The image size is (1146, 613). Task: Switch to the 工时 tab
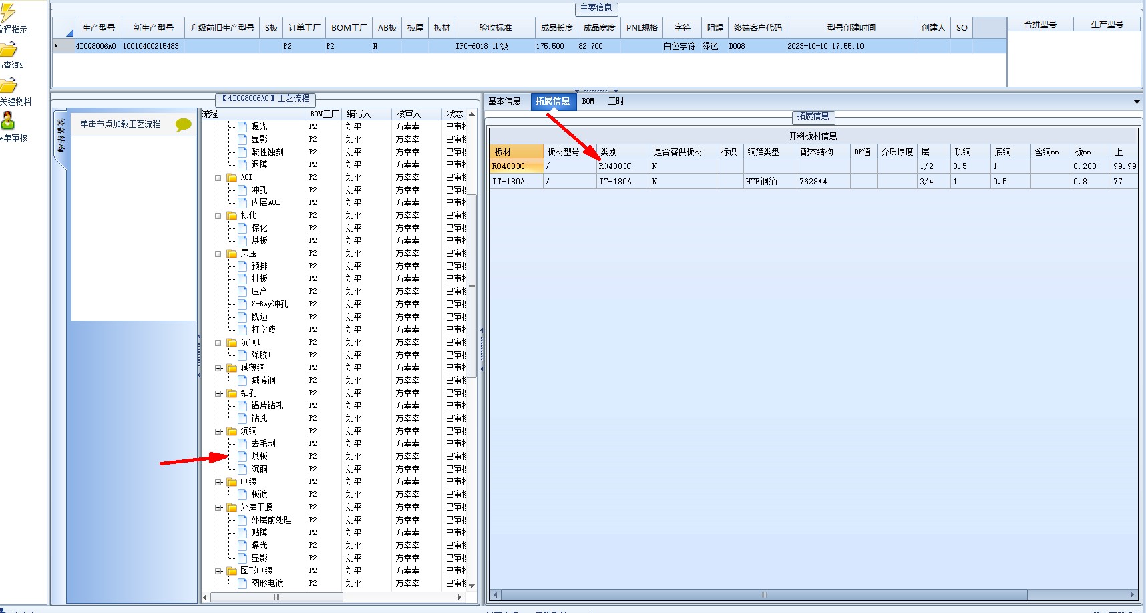[x=616, y=101]
